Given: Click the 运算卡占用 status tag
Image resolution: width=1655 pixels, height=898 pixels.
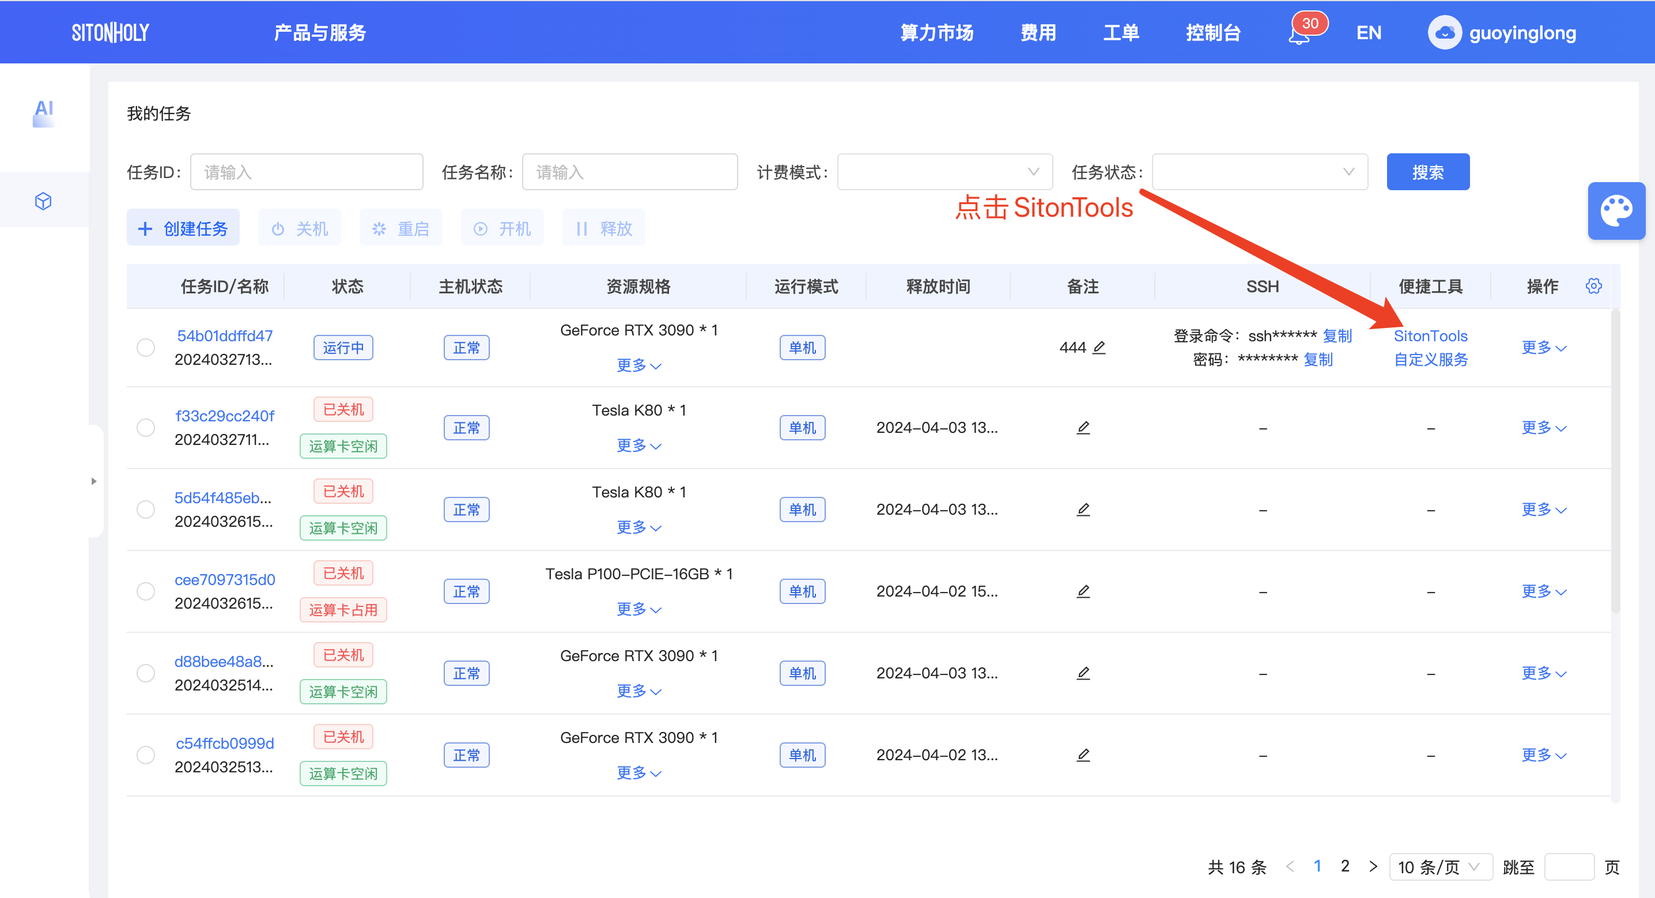Looking at the screenshot, I should point(343,609).
